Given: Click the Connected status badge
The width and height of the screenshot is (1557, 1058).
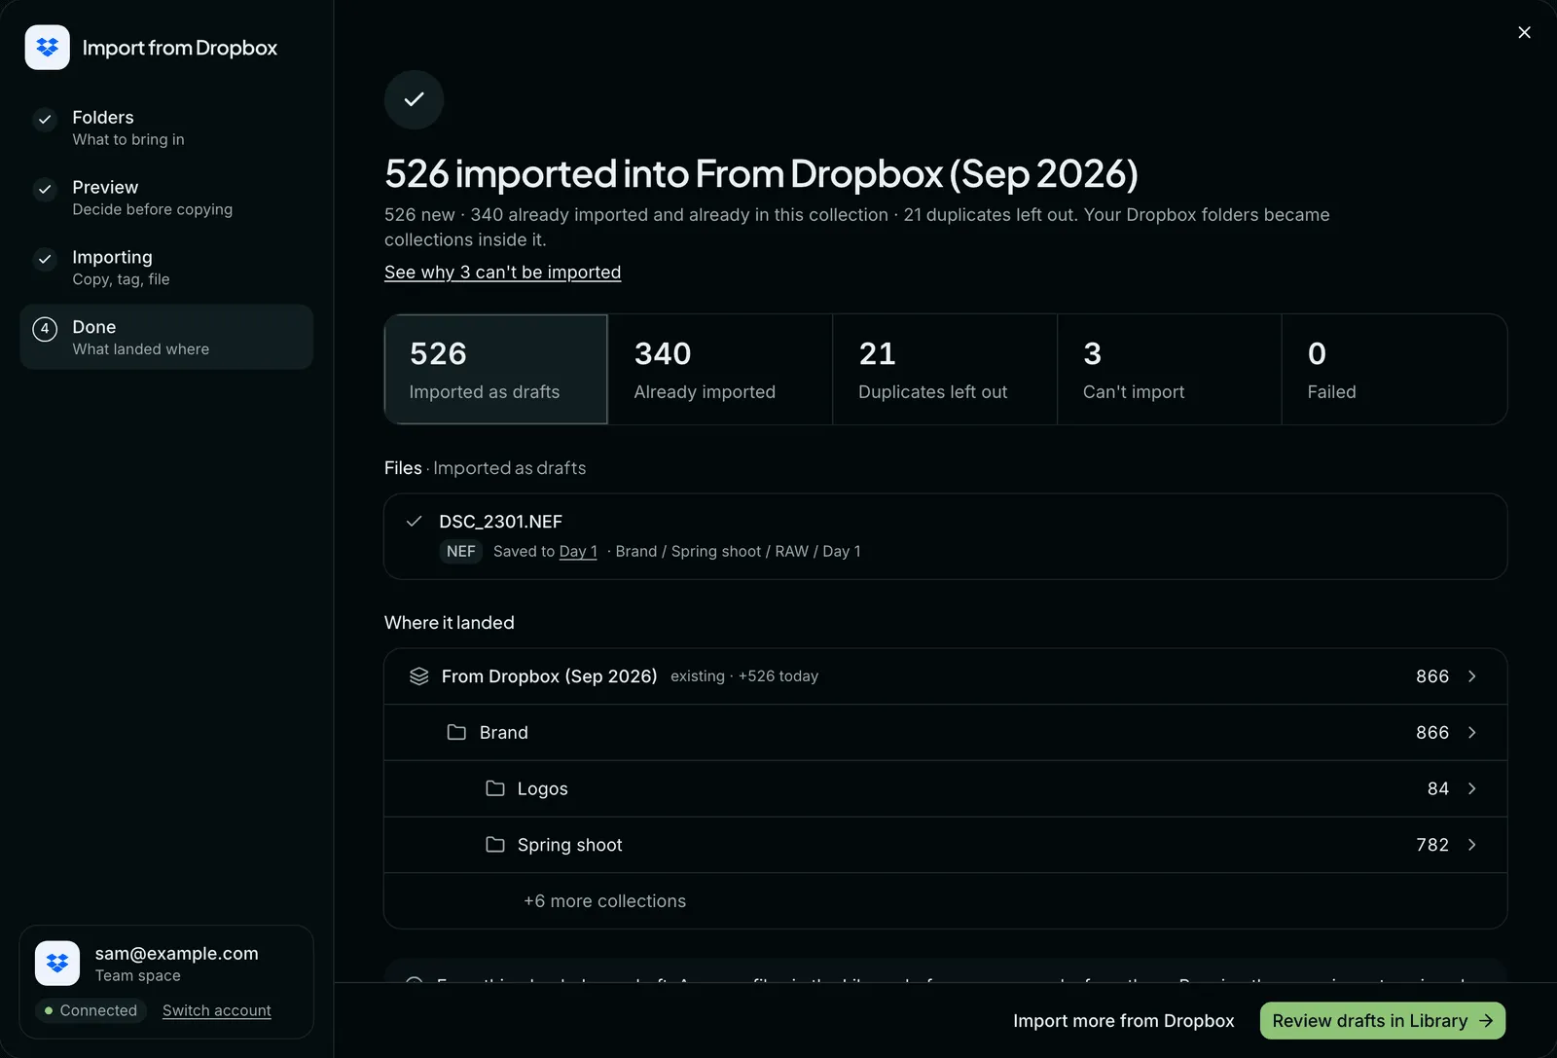Looking at the screenshot, I should coord(91,1011).
